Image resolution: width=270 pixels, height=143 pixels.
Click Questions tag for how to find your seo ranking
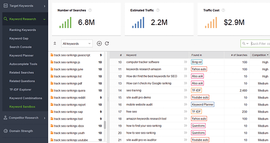coord(198,126)
